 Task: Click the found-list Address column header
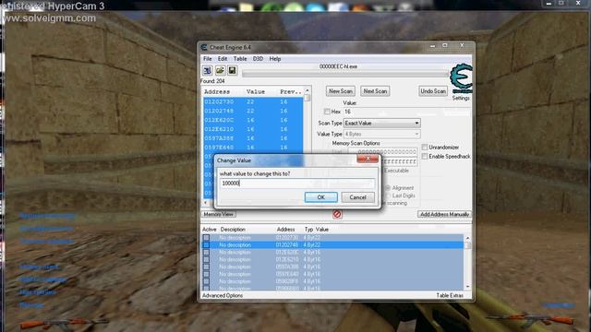(x=217, y=92)
